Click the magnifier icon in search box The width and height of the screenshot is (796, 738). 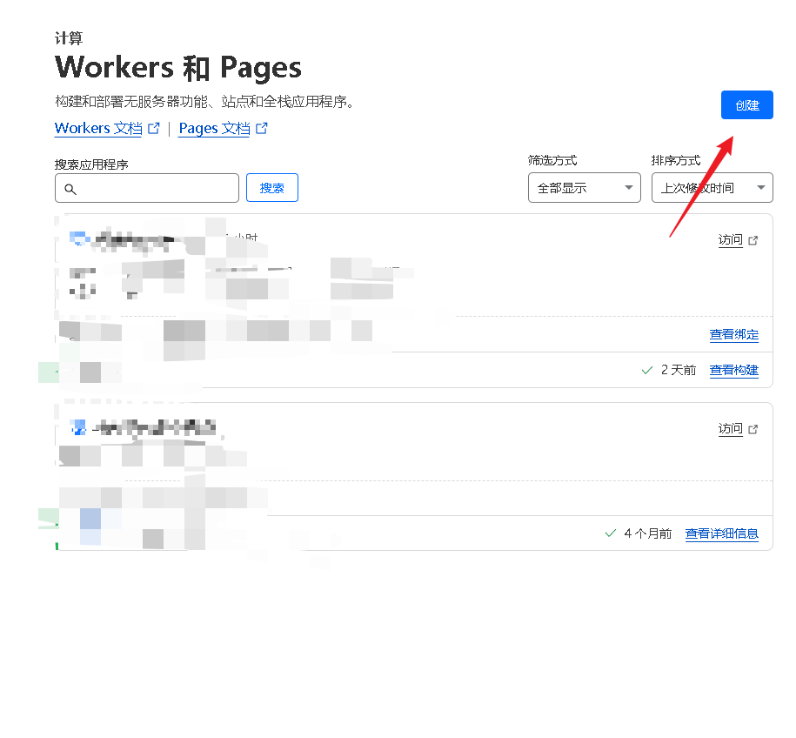point(70,189)
